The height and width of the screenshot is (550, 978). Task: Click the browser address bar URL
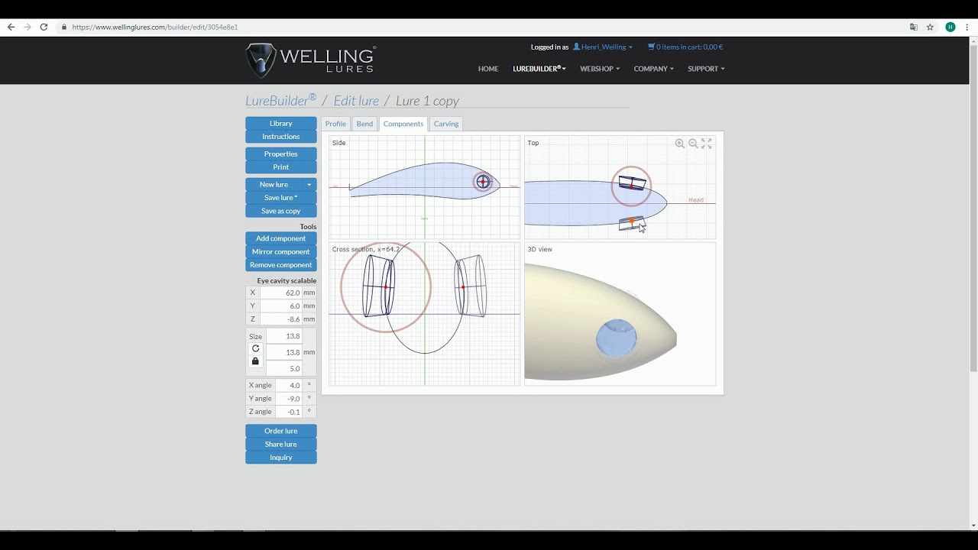pyautogui.click(x=155, y=27)
